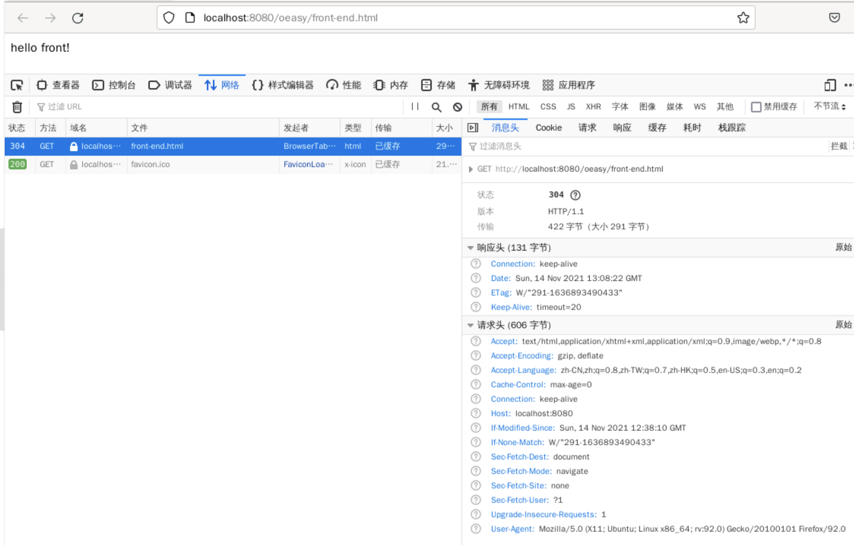The height and width of the screenshot is (545, 854).
Task: Open the 查看器 inspector tab
Action: pos(58,85)
